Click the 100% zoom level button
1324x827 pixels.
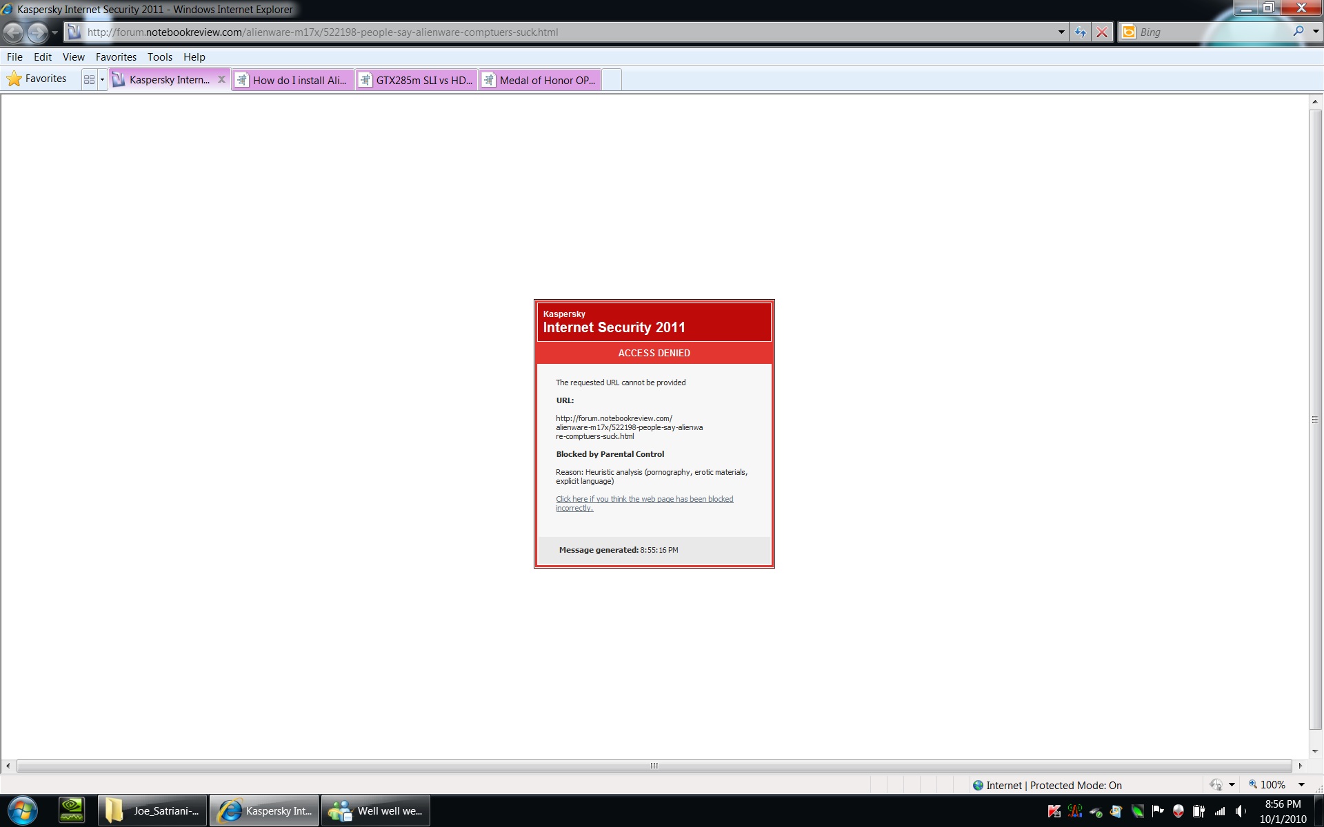pos(1267,784)
